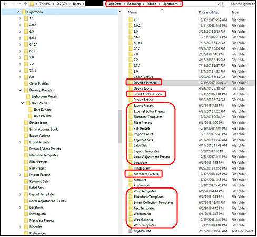Collapse the Develop Presets tree node

point(20,90)
